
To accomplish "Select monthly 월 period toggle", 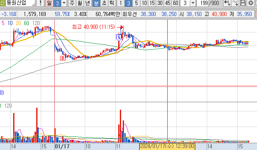I will click(80, 3).
